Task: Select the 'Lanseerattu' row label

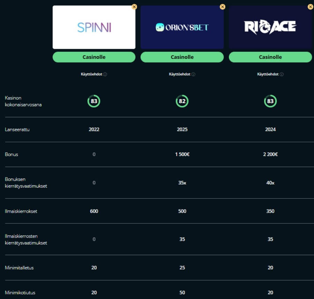Action: (17, 129)
